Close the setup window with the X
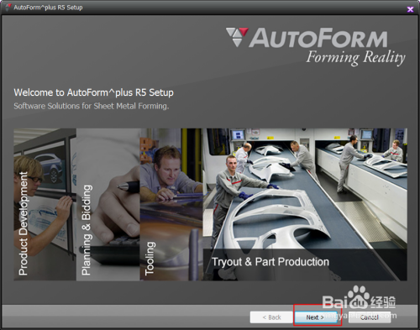Viewport: 420px width, 330px height. [x=410, y=9]
